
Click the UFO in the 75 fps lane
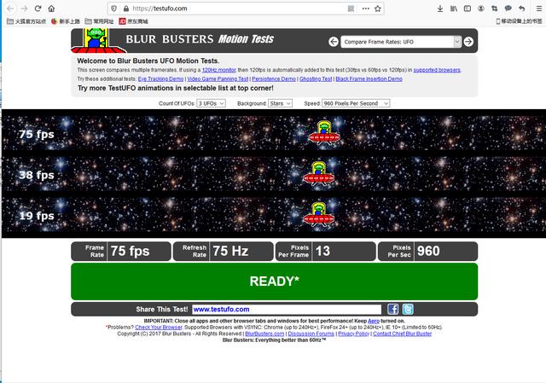click(324, 133)
